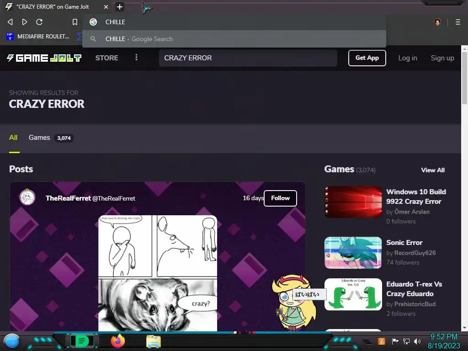468x351 pixels.
Task: Open the Sonic Error game title
Action: coord(404,242)
